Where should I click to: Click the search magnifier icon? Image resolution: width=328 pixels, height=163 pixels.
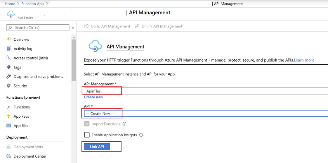point(10,27)
